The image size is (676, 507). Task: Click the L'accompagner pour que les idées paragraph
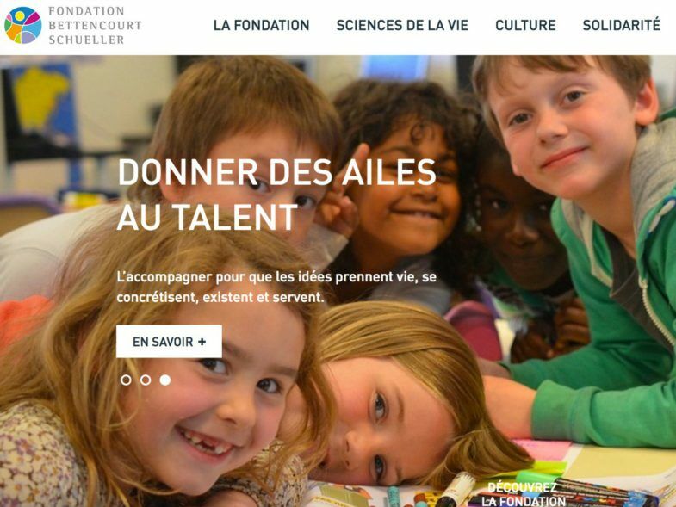[x=276, y=287]
